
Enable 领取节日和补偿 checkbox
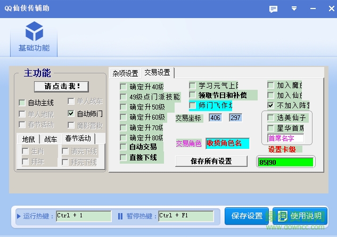click(x=192, y=95)
